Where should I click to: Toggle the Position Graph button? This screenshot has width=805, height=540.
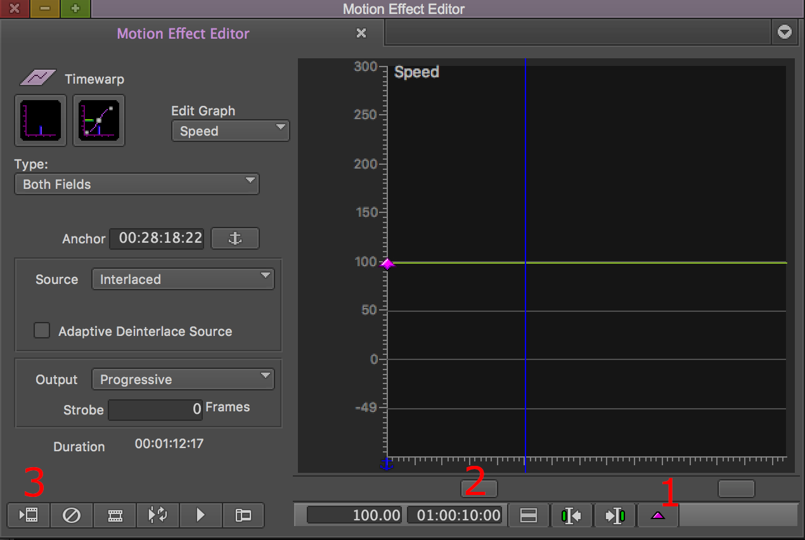[x=99, y=120]
